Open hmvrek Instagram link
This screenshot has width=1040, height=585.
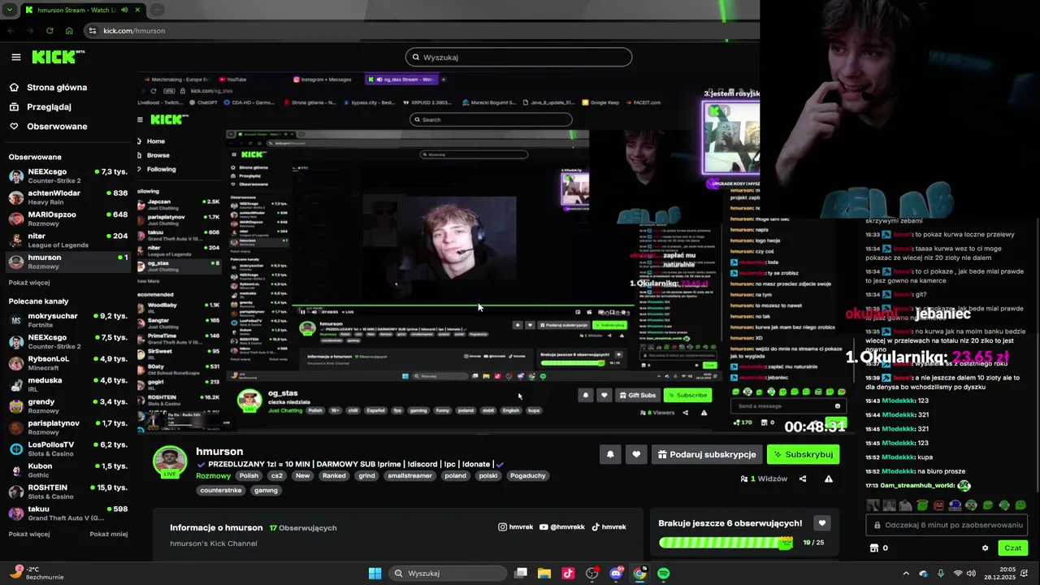coord(516,526)
